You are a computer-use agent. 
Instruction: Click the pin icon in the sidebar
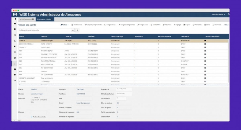click(15, 19)
